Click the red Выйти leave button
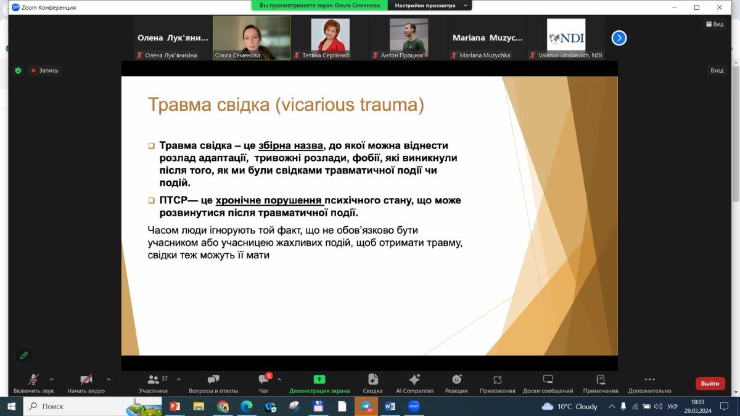The image size is (740, 416). (x=710, y=383)
